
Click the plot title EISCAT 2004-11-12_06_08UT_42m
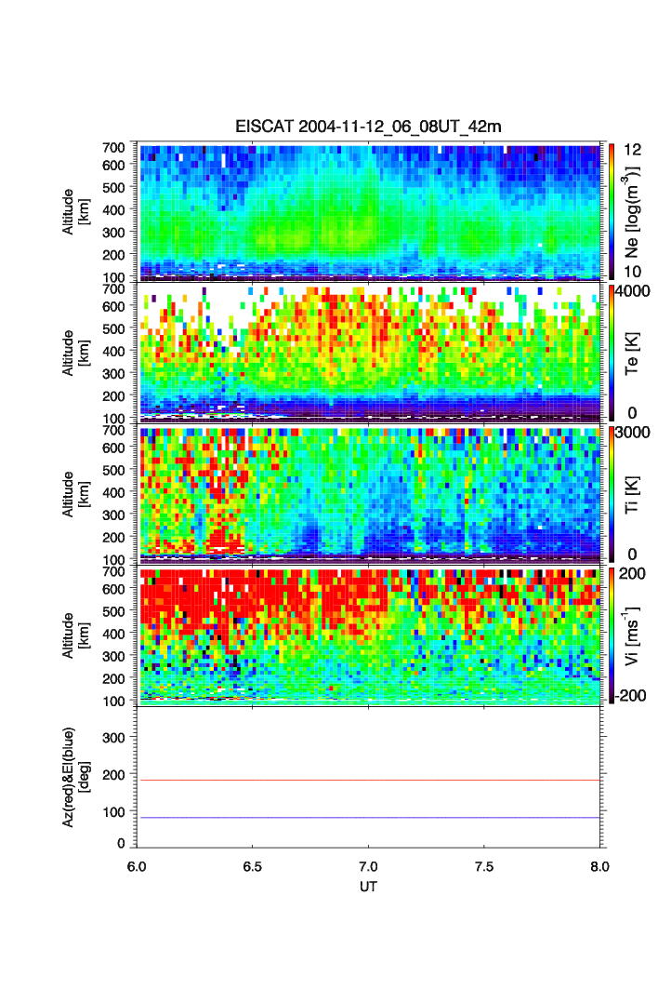[x=369, y=127]
